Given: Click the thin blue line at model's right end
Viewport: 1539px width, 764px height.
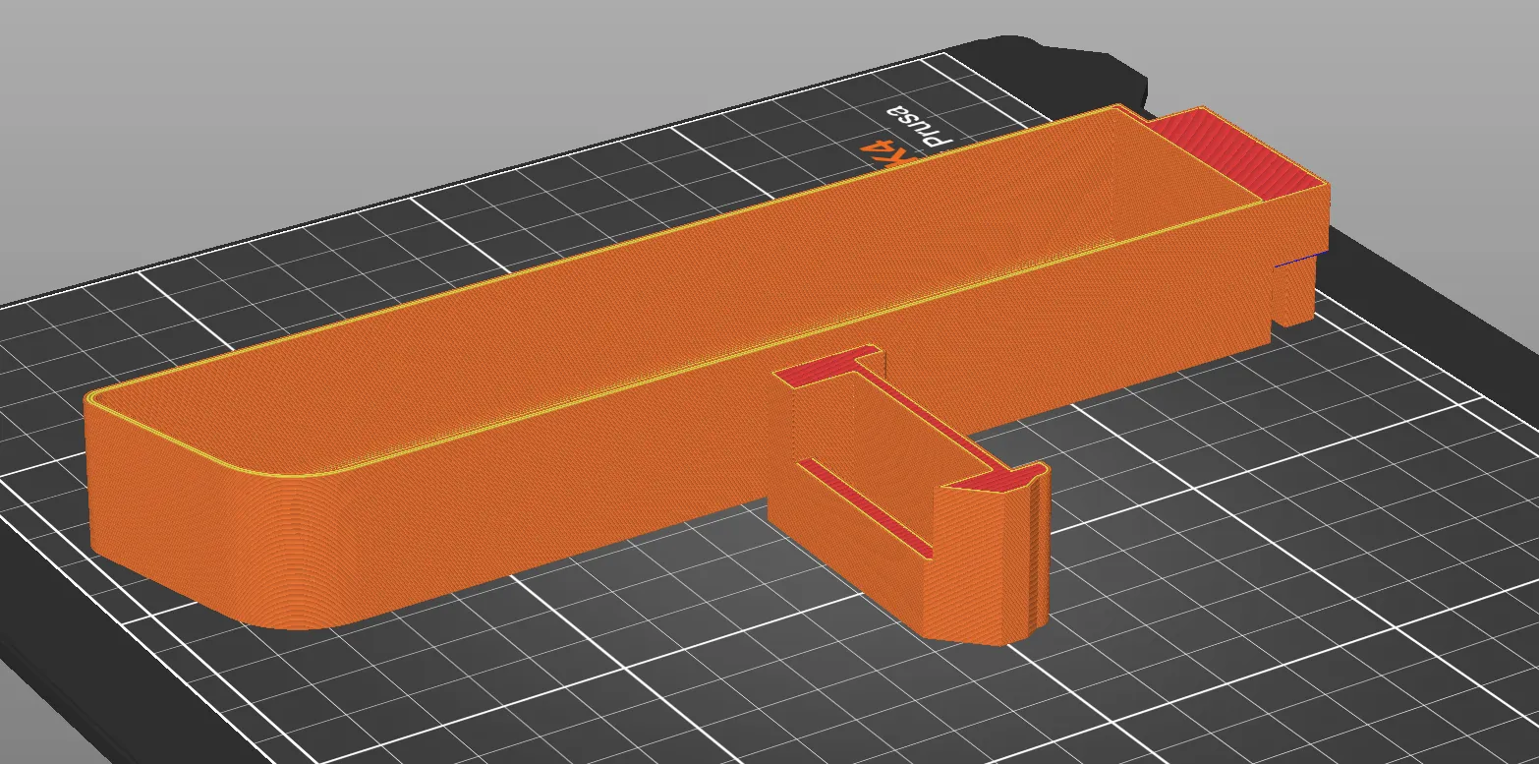Looking at the screenshot, I should [x=1300, y=259].
